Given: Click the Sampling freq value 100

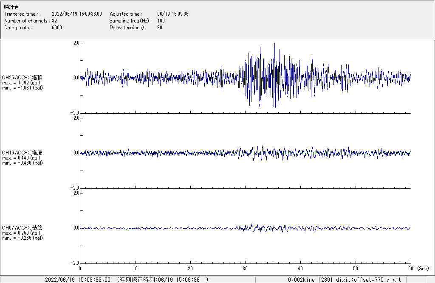Looking at the screenshot, I should 161,21.
